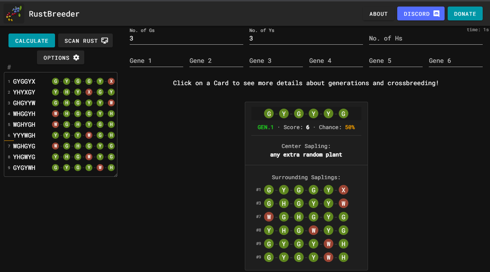Open the Discord link
490x272 pixels.
tap(421, 13)
